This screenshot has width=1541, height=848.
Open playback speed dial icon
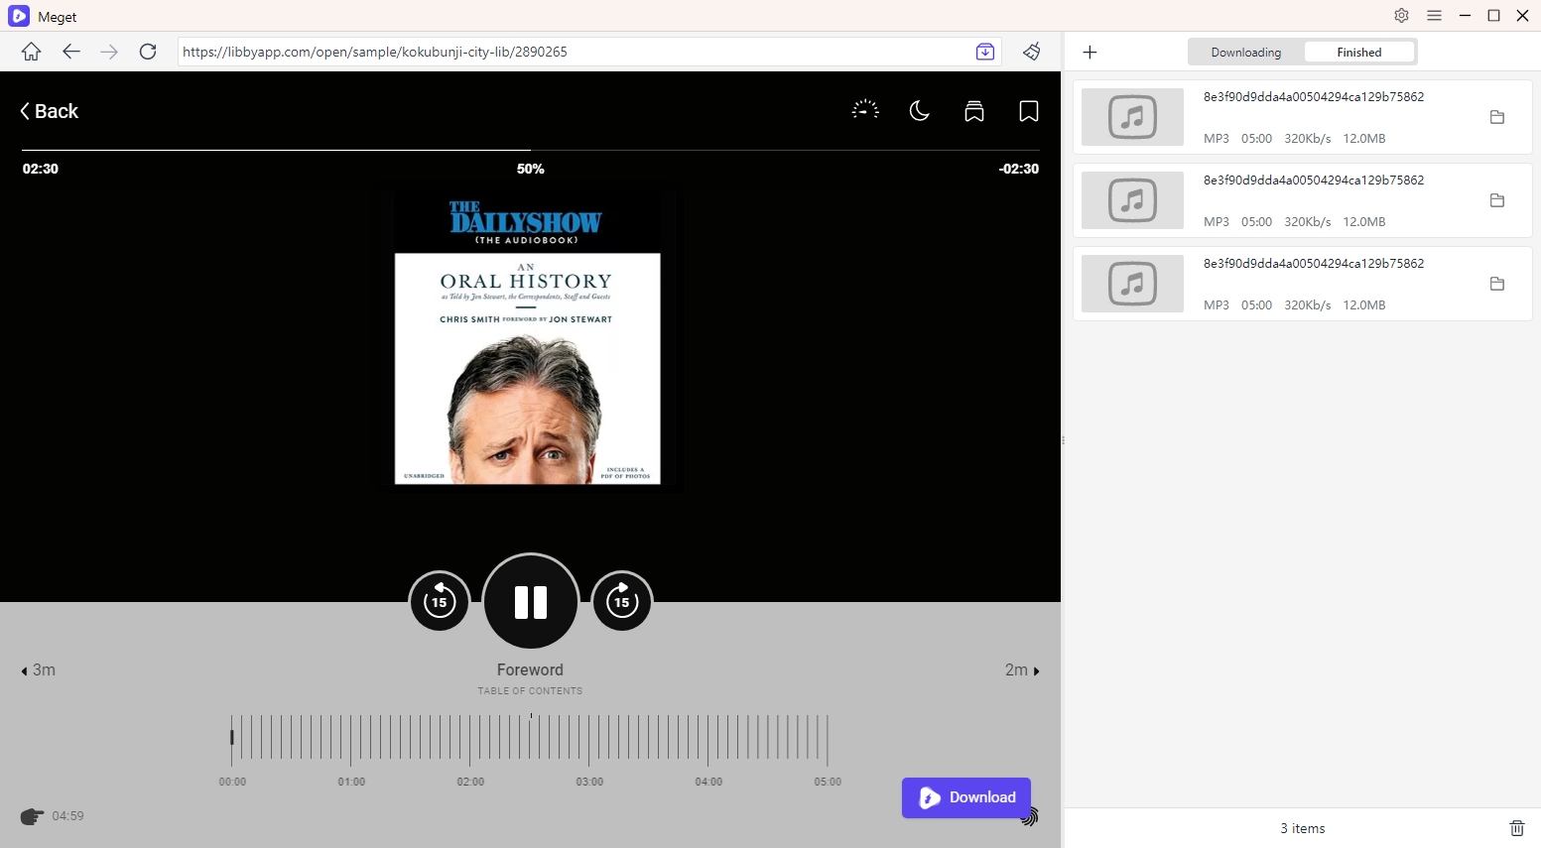click(x=865, y=110)
